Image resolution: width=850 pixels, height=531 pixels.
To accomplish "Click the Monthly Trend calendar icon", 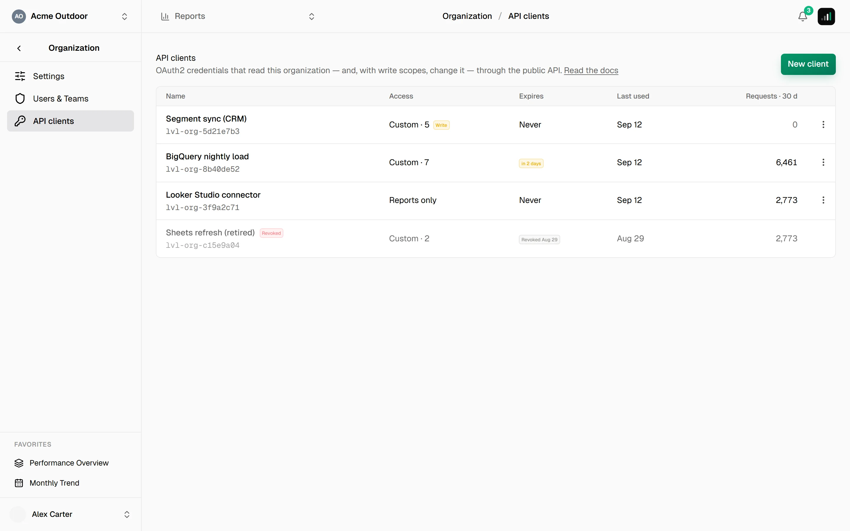I will tap(19, 483).
